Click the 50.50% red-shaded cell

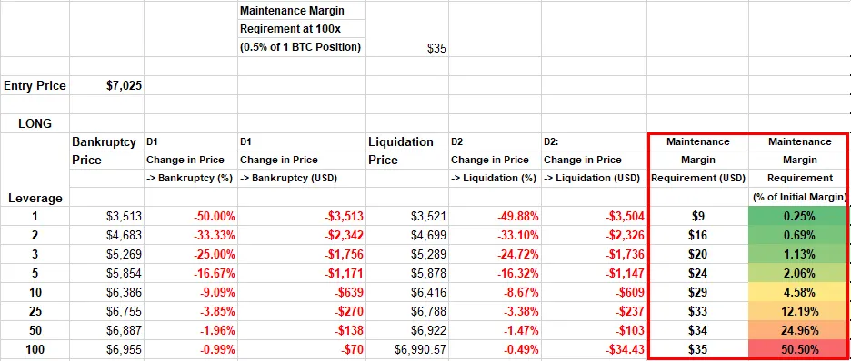point(799,349)
